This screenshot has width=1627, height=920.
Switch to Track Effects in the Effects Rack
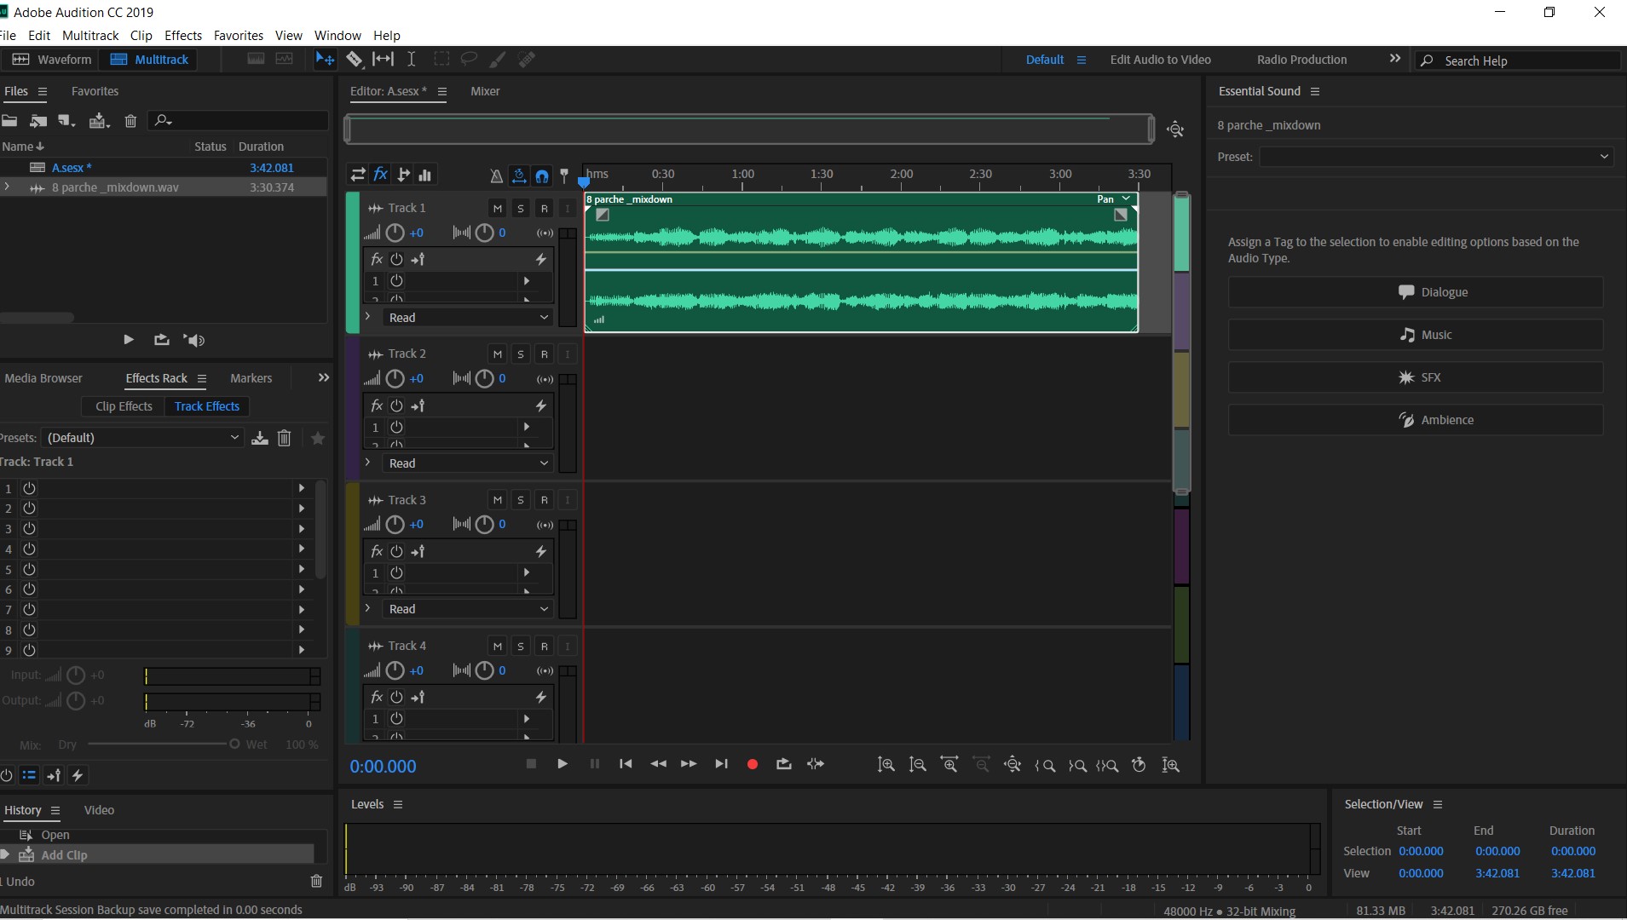pyautogui.click(x=207, y=406)
